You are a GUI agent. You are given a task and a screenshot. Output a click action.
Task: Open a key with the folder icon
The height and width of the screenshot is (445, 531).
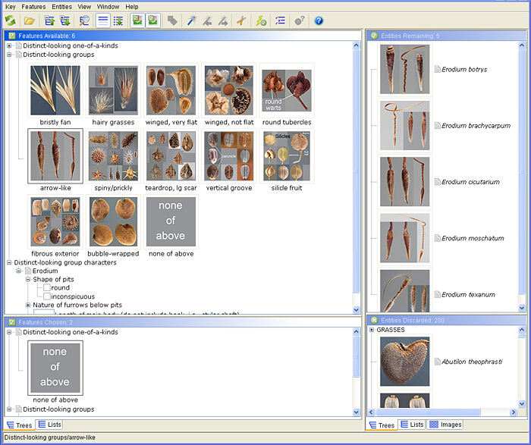(x=30, y=21)
